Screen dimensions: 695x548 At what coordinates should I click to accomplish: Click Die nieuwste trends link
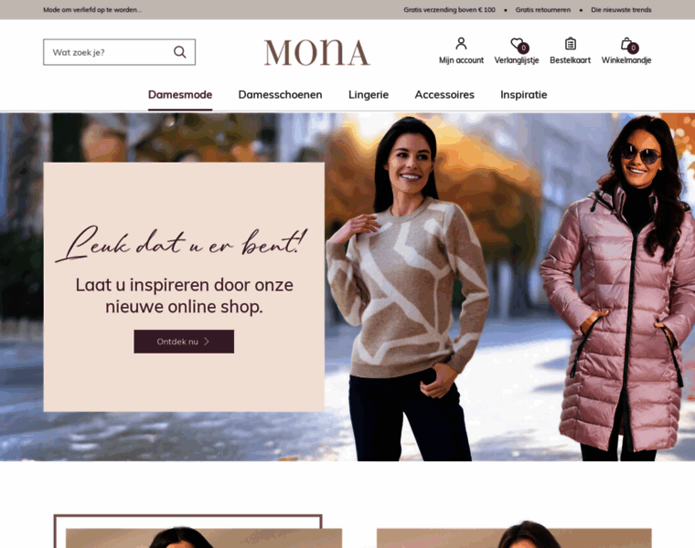(621, 10)
